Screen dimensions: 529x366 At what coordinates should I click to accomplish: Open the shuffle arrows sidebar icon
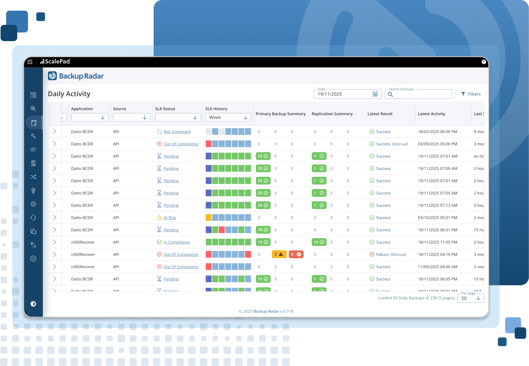coord(33,177)
